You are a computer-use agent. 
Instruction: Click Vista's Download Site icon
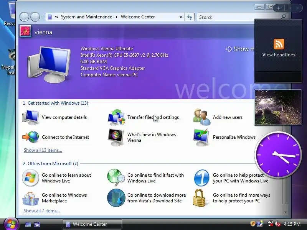point(116,198)
